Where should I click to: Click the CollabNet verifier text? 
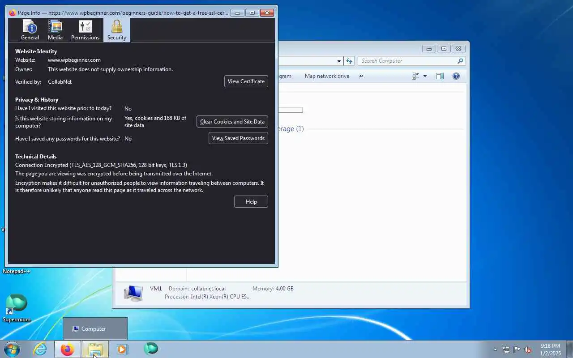pyautogui.click(x=60, y=82)
